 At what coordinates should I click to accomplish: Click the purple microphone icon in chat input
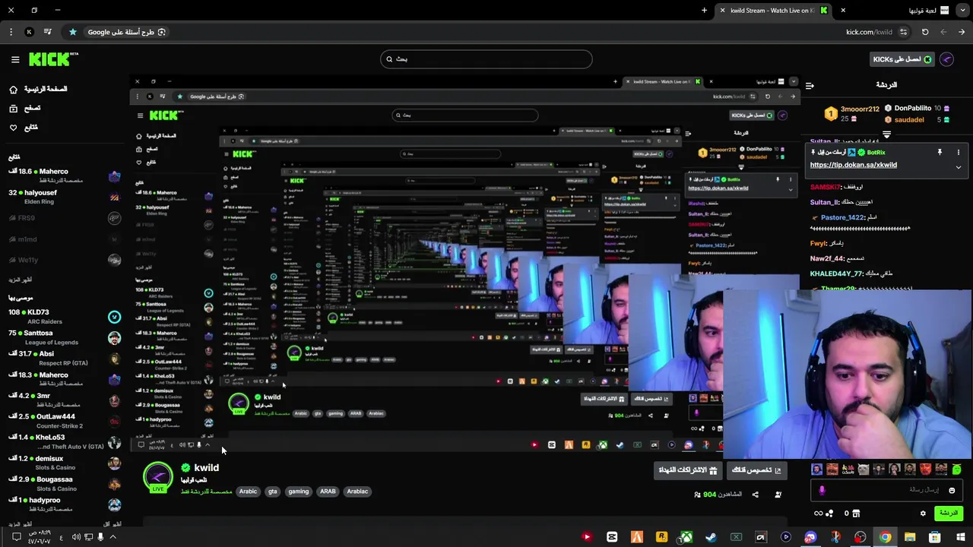pos(822,491)
